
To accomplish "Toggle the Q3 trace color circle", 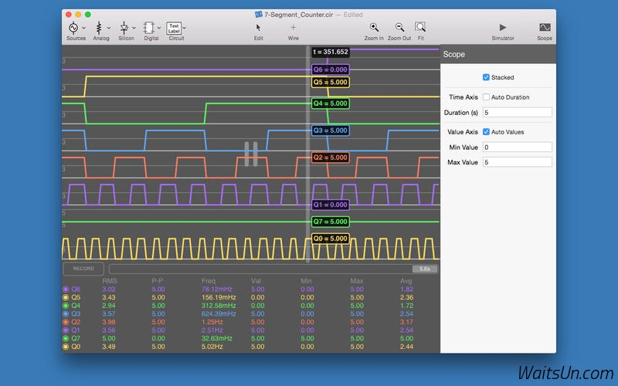I will [66, 314].
